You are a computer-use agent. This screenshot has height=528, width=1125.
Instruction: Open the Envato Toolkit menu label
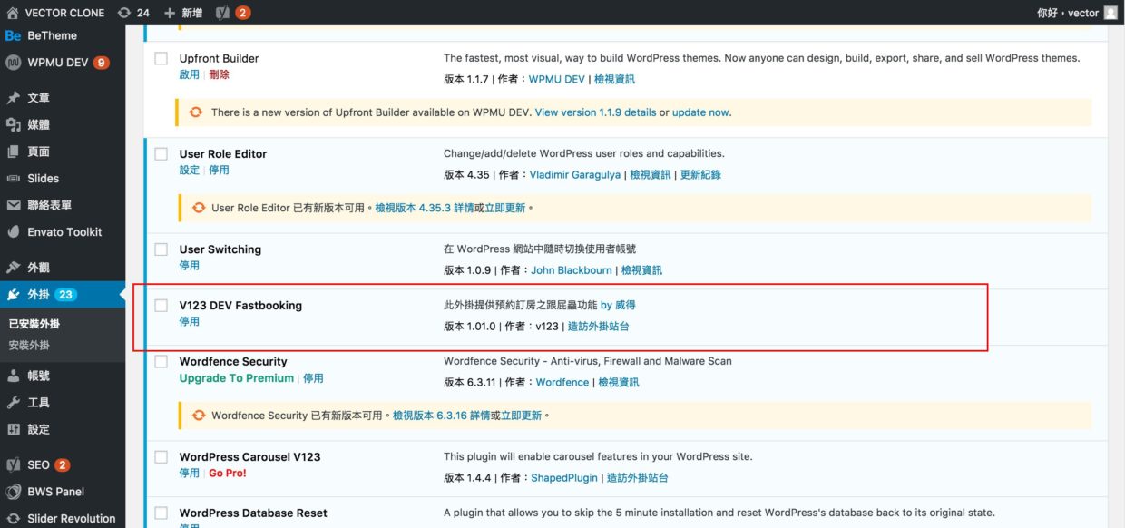click(64, 232)
